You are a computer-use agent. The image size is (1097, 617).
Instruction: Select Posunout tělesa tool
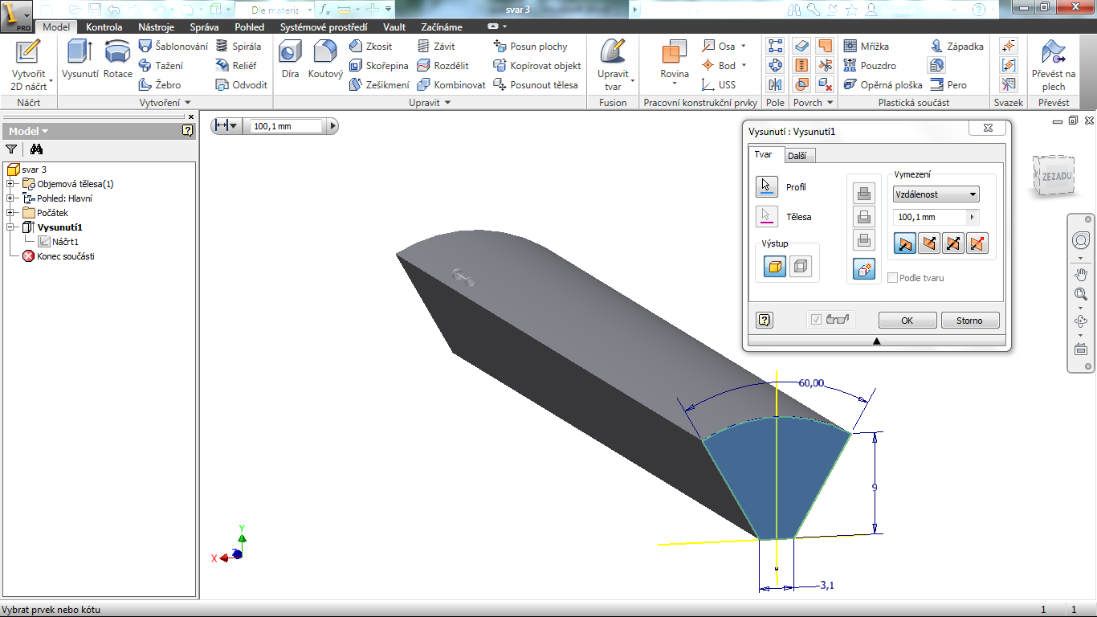(536, 85)
